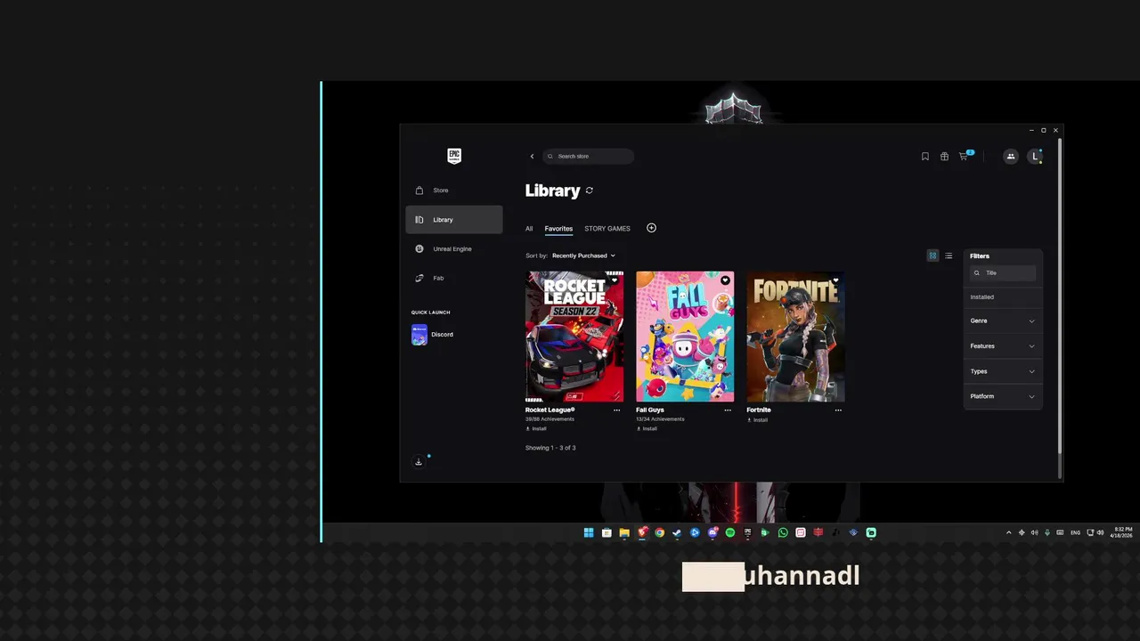Image resolution: width=1140 pixels, height=641 pixels.
Task: Open the L profile avatar menu
Action: (1035, 157)
